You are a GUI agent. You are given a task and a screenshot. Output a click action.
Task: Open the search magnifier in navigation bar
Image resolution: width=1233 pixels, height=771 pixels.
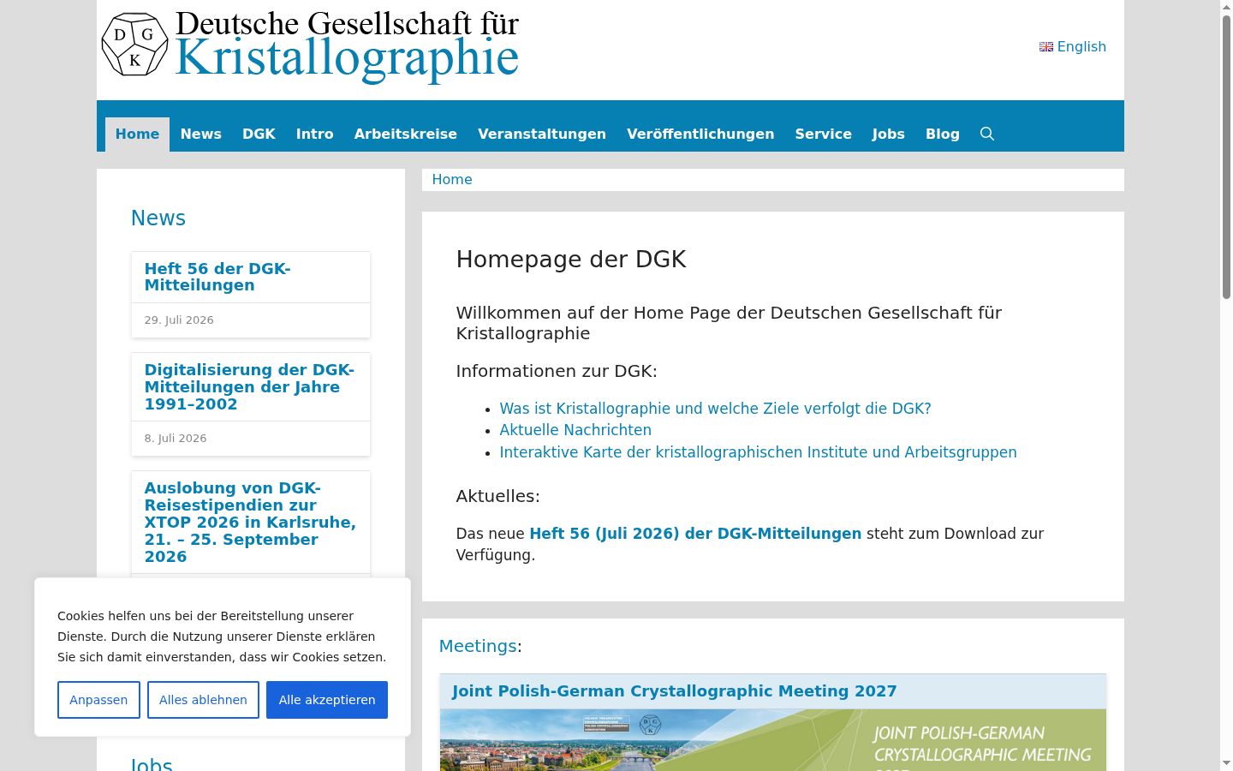click(x=987, y=134)
